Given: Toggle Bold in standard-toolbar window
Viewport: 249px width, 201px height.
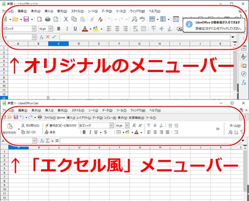Looking at the screenshot, I should [x=59, y=28].
